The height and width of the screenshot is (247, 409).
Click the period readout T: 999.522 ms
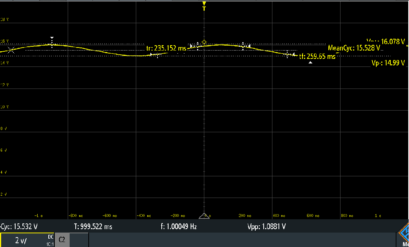(x=92, y=226)
